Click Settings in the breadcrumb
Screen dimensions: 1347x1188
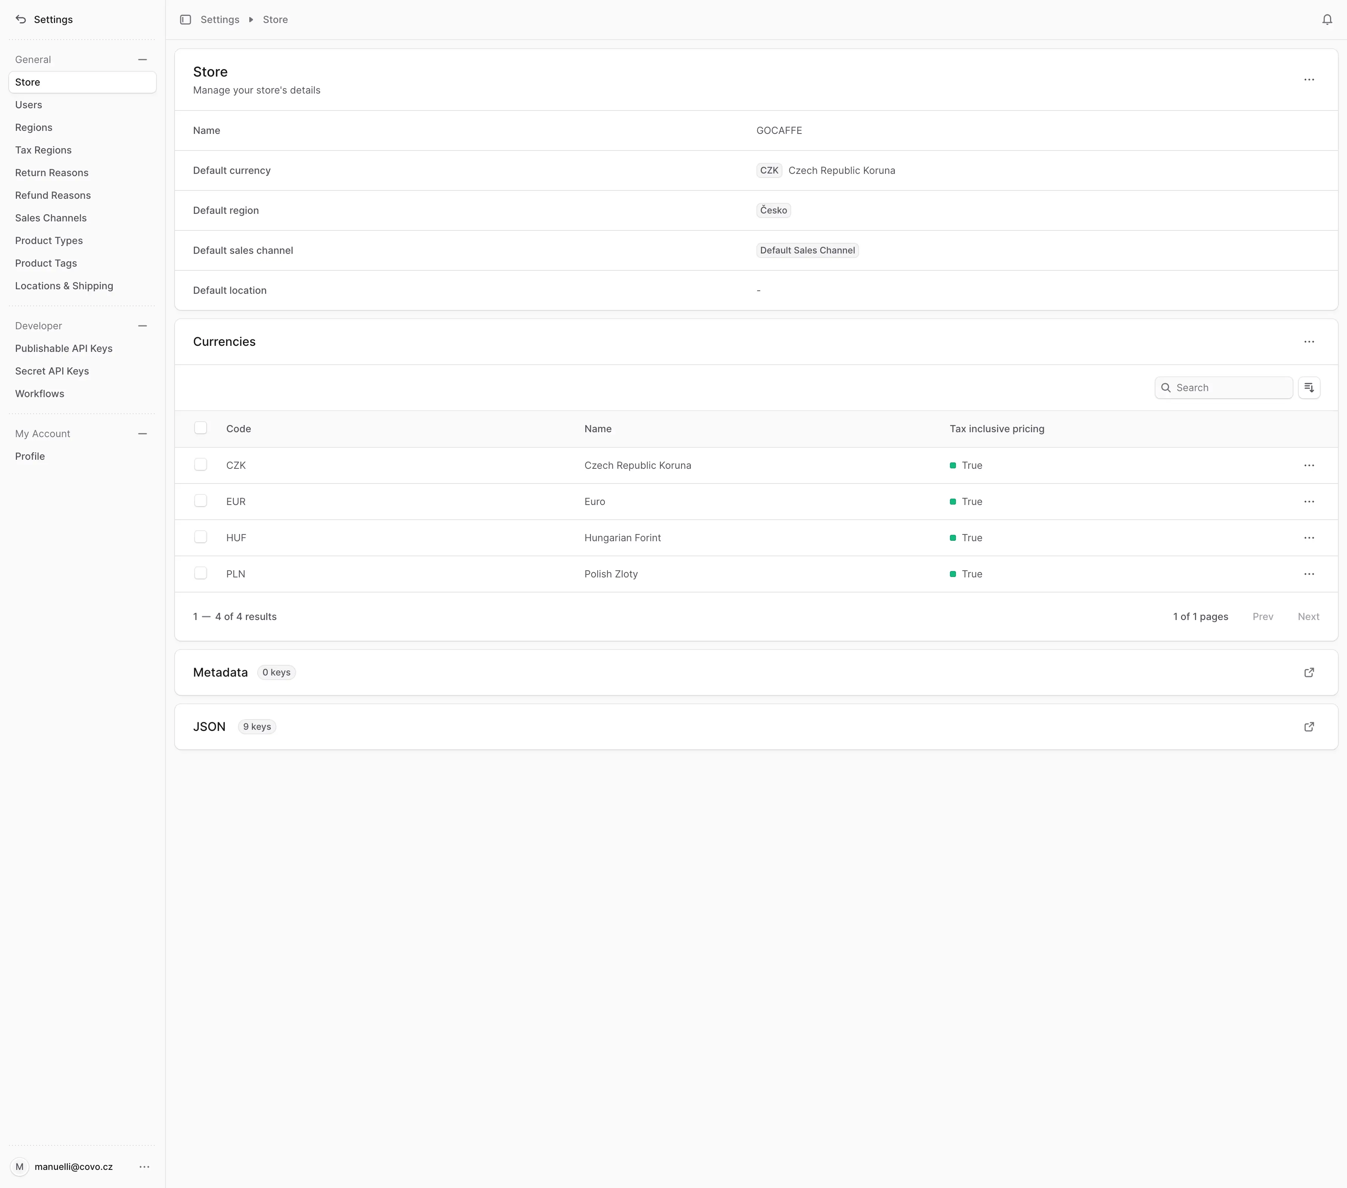tap(220, 19)
